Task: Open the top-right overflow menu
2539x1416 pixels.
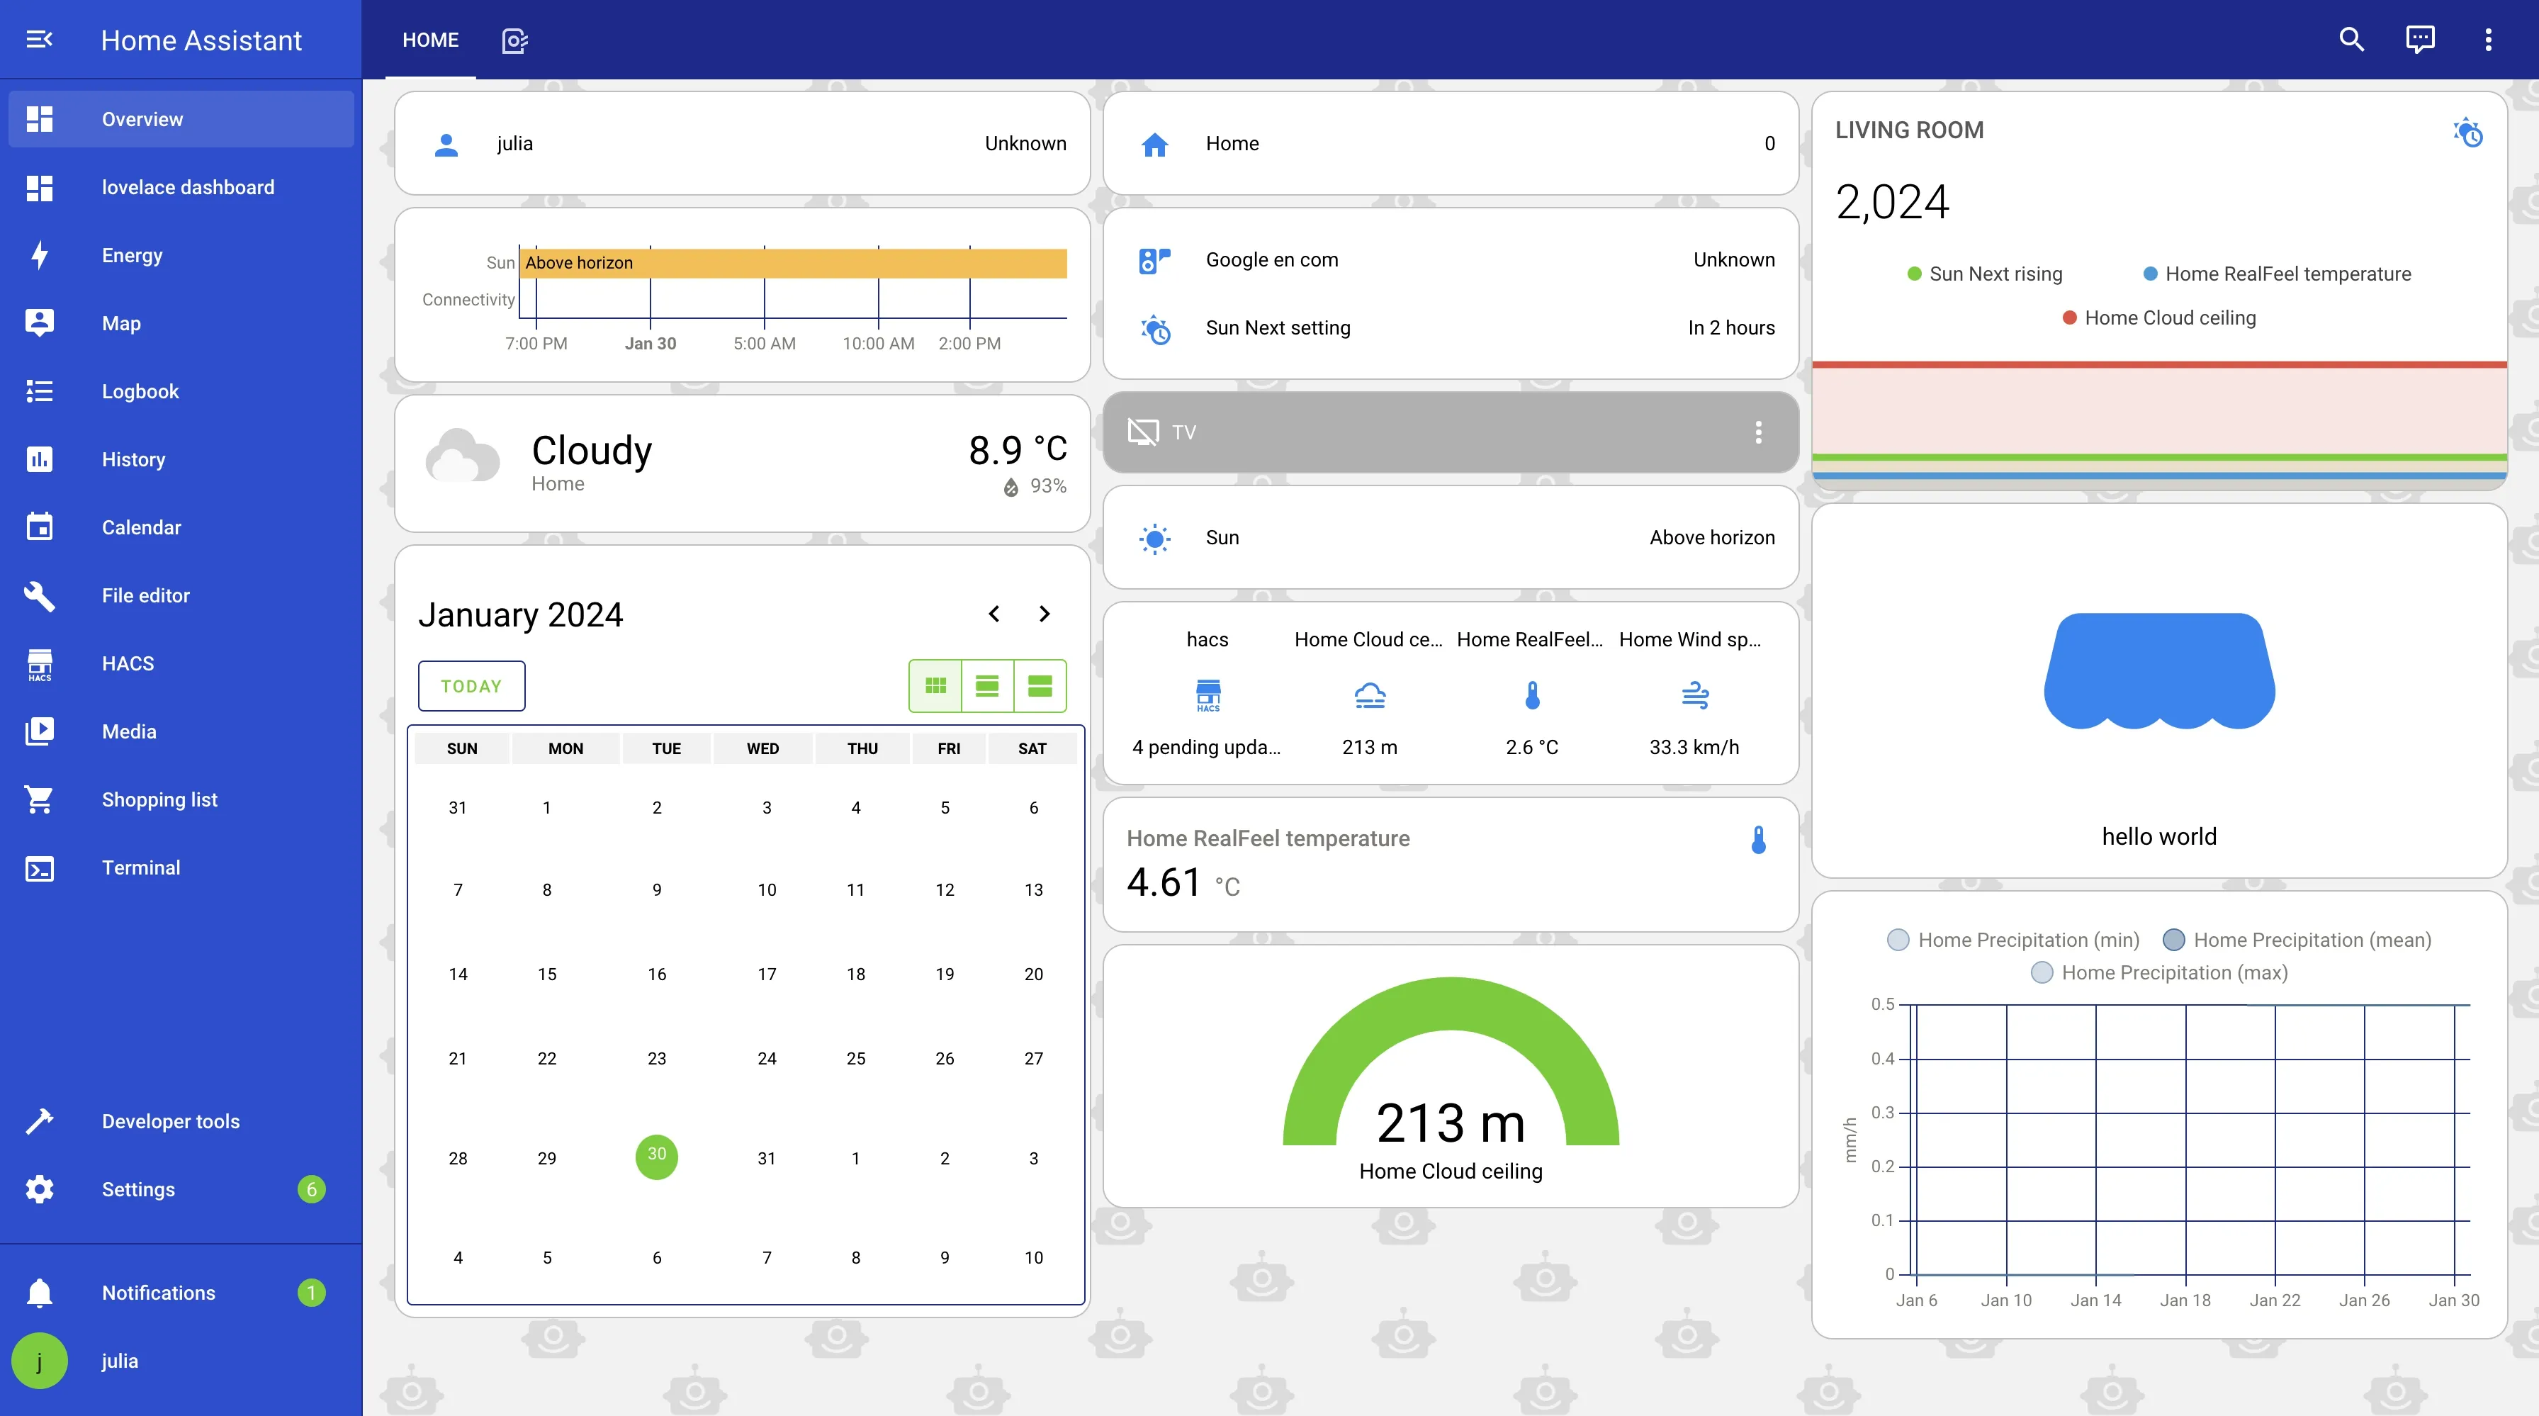Action: (x=2488, y=40)
